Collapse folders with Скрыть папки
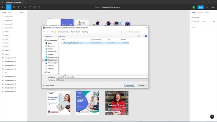 (x=48, y=86)
